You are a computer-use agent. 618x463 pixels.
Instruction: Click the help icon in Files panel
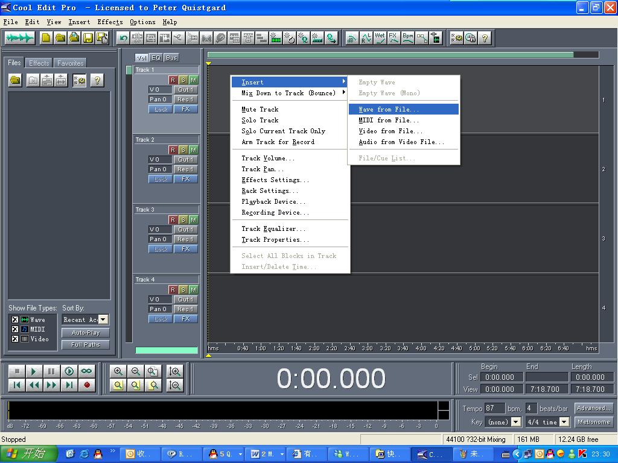(x=97, y=80)
